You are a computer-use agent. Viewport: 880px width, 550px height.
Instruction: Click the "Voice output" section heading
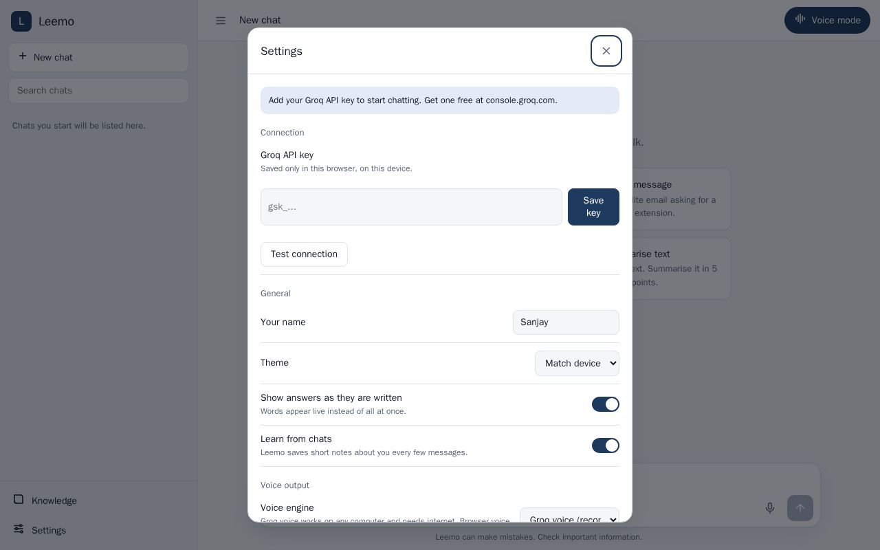tap(285, 485)
